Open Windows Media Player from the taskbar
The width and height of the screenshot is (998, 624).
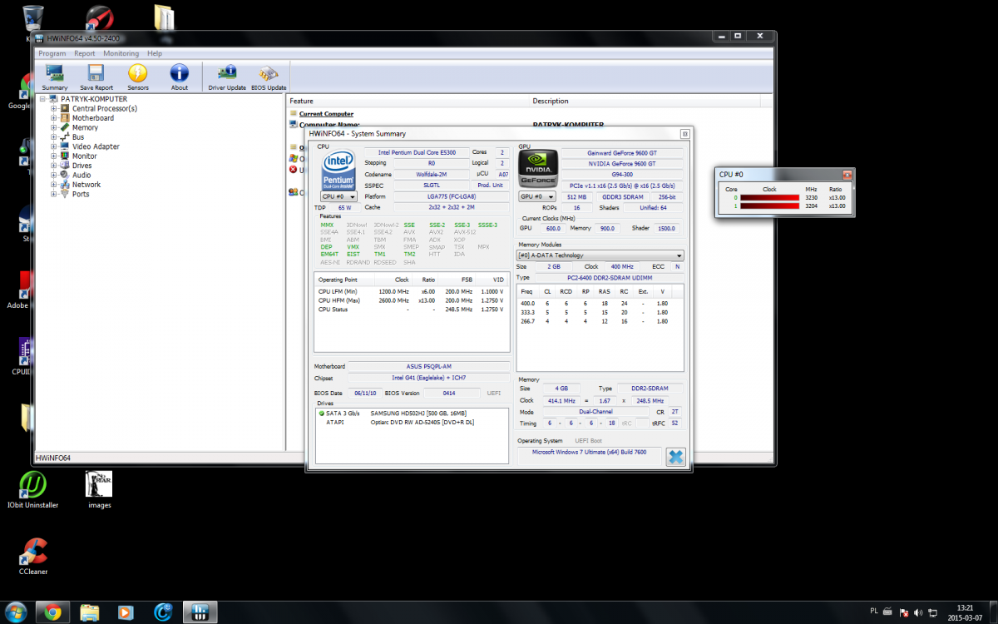pos(126,612)
